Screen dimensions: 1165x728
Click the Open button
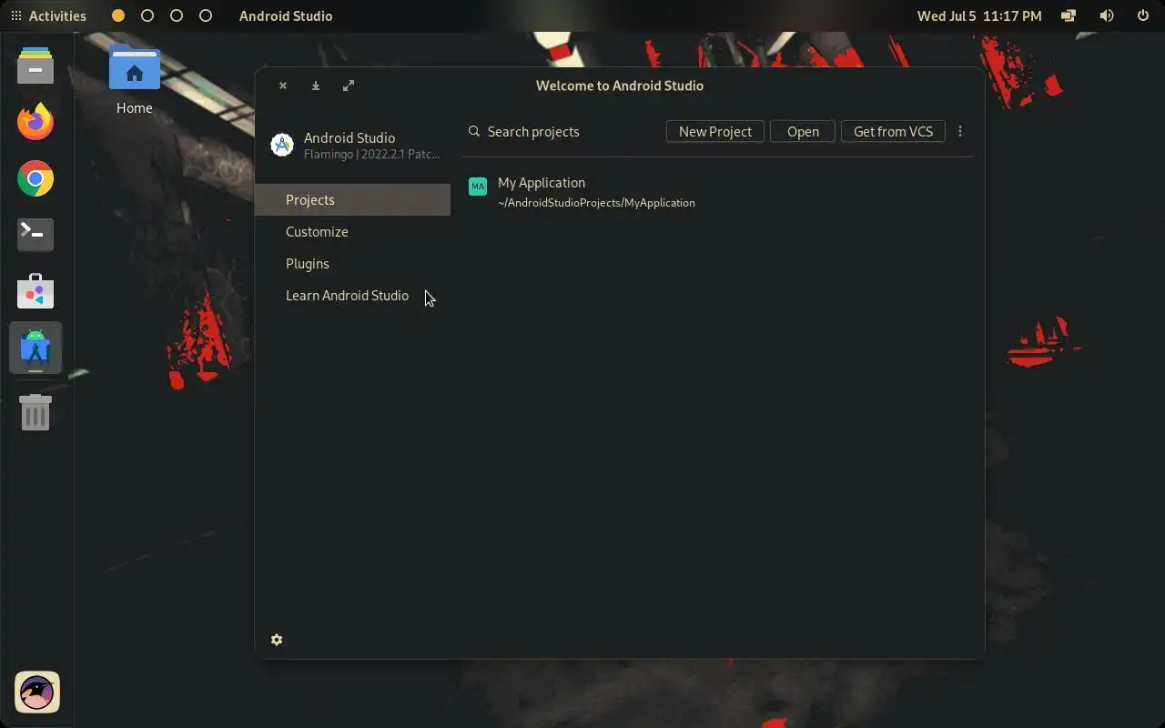pos(803,132)
